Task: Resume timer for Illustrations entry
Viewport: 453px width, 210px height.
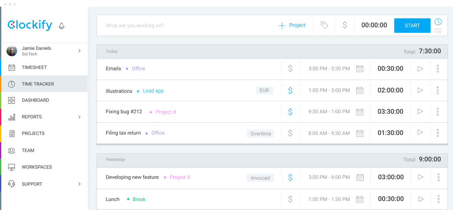Action: click(x=420, y=90)
